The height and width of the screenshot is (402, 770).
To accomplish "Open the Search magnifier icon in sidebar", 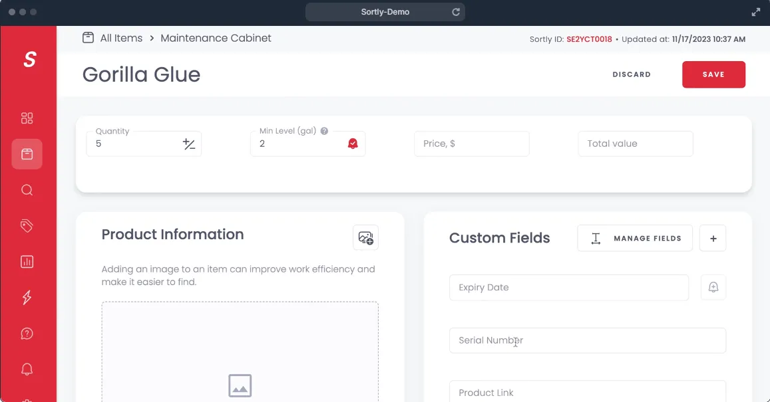I will [27, 190].
